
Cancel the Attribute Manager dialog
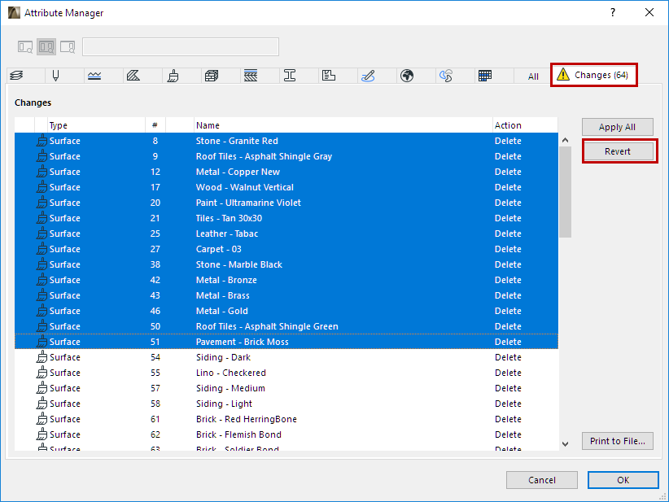[x=541, y=480]
